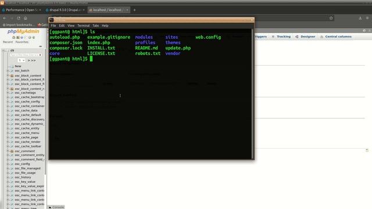Click osc_cachetags table icon
This screenshot has width=372, height=209.
pos(12,93)
